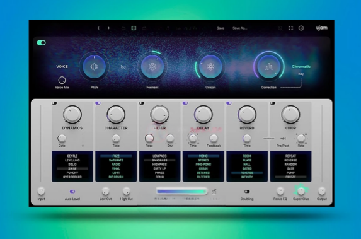
Task: Click the large Delay knob
Action: [x=203, y=114]
